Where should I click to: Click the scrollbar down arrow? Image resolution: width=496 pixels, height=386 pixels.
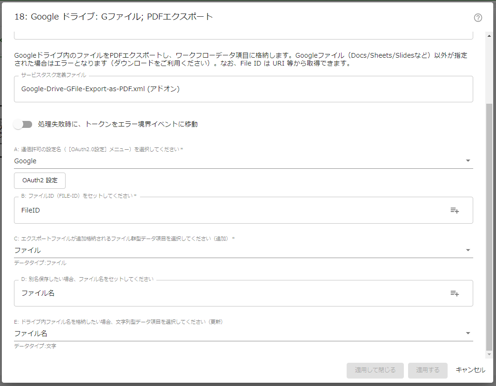[489, 354]
